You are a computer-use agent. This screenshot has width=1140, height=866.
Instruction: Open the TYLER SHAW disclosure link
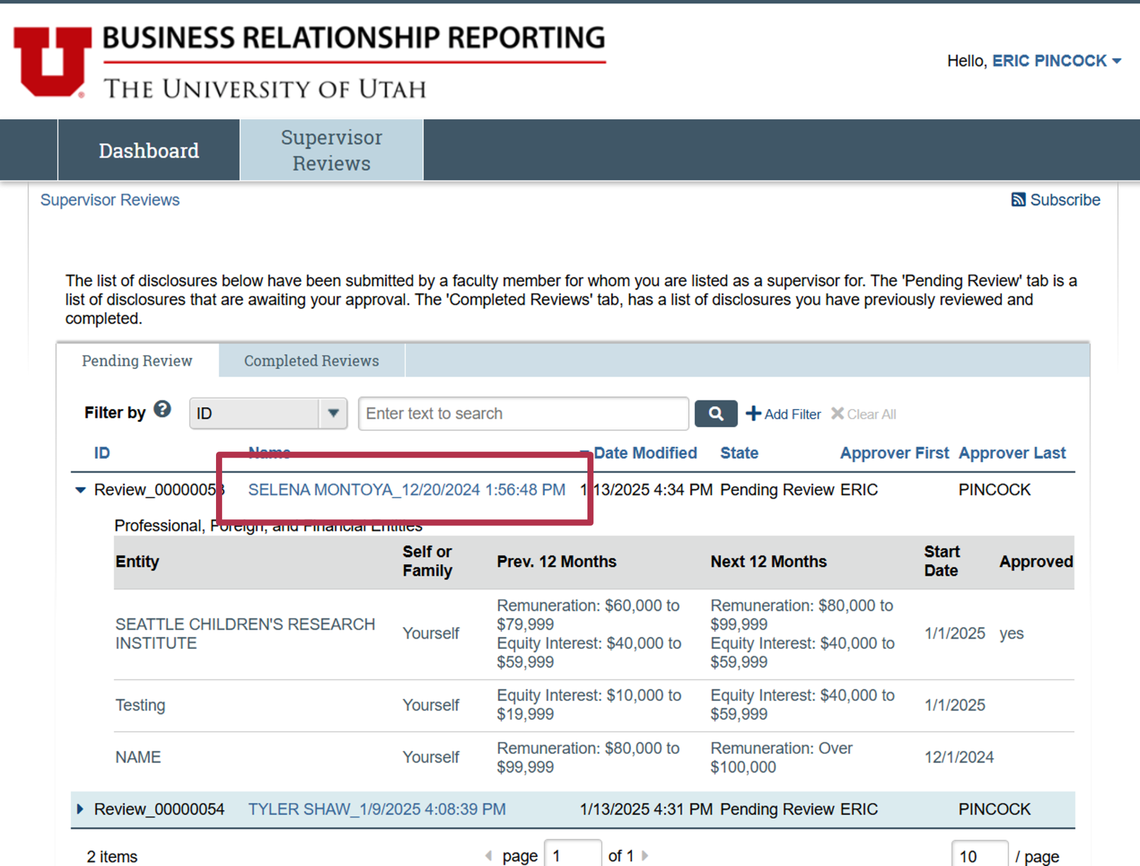(377, 809)
